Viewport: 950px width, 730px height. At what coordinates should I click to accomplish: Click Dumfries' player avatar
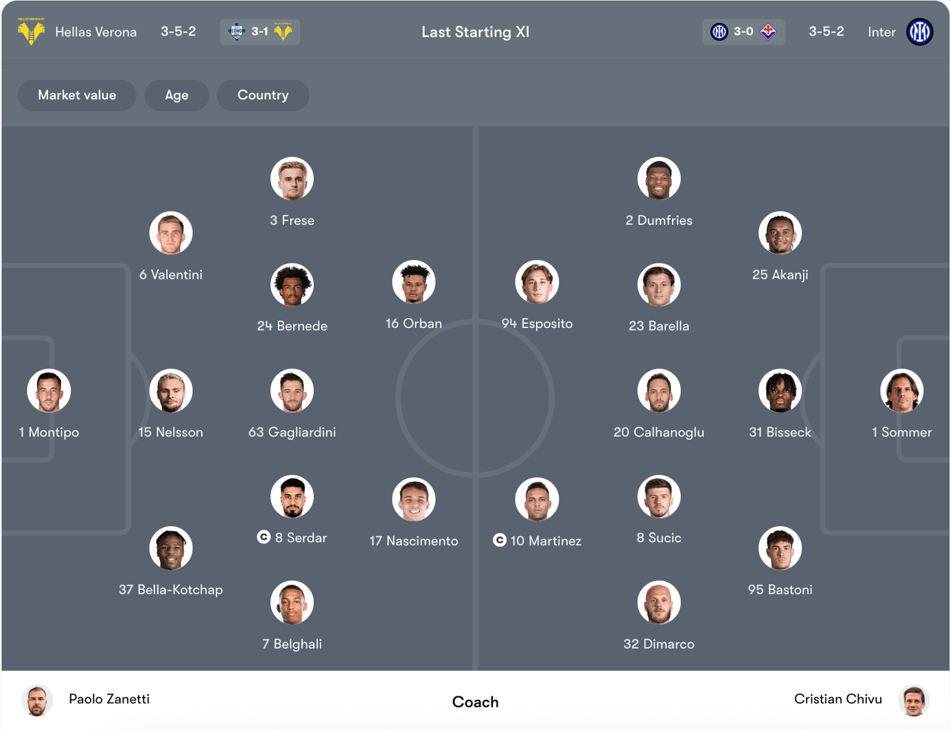click(x=658, y=179)
